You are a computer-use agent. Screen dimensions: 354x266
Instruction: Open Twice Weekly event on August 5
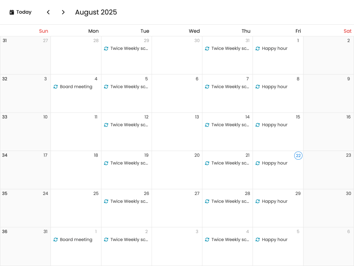(129, 87)
